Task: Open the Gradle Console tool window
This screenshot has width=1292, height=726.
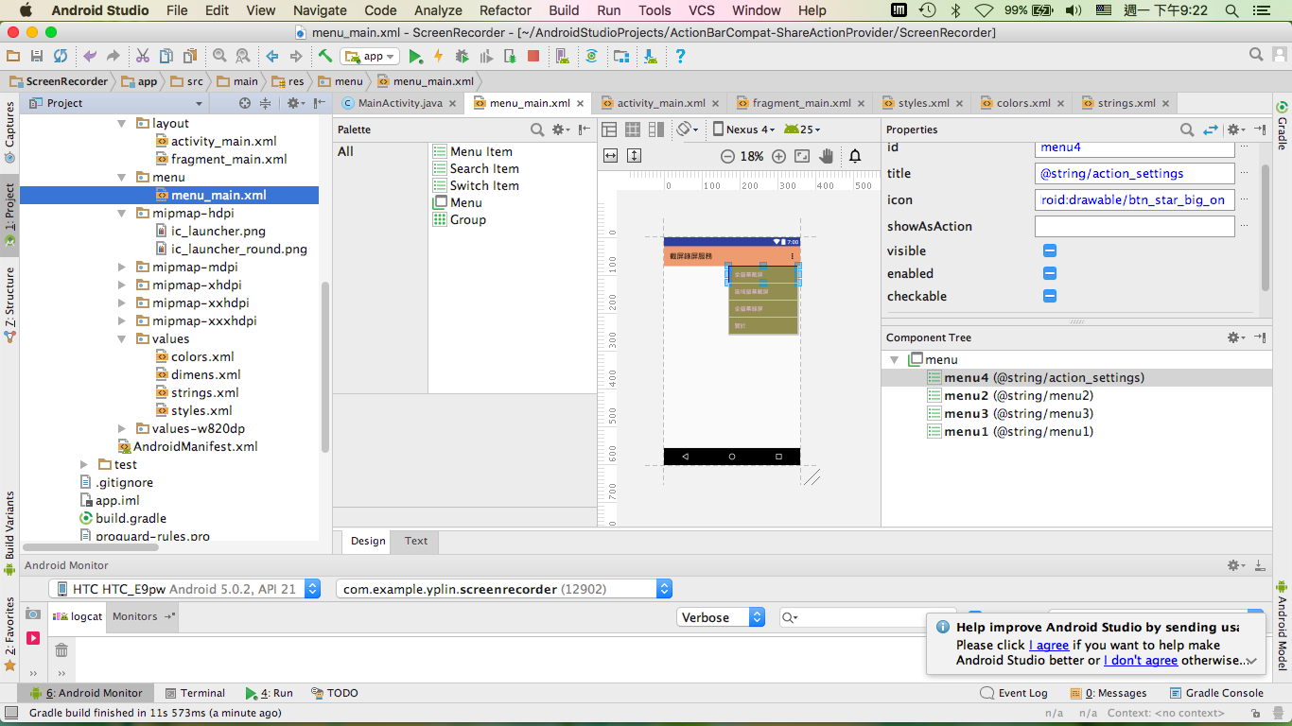Action: tap(1216, 693)
